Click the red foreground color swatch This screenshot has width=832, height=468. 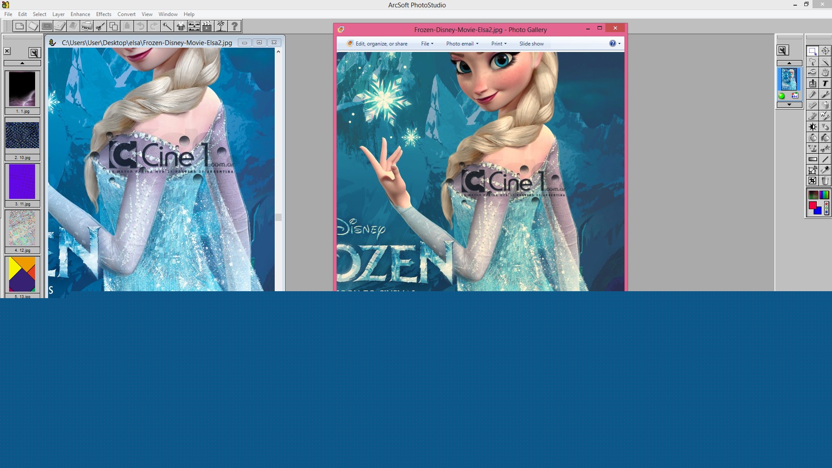coord(812,205)
